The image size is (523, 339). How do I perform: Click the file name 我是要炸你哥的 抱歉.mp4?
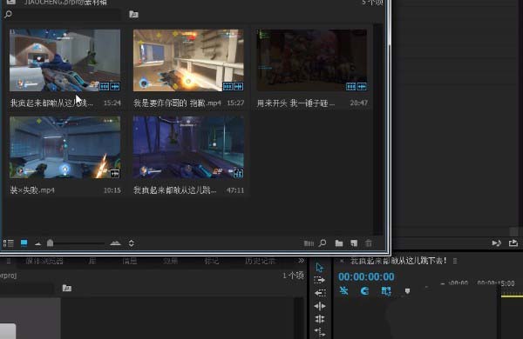(x=177, y=103)
